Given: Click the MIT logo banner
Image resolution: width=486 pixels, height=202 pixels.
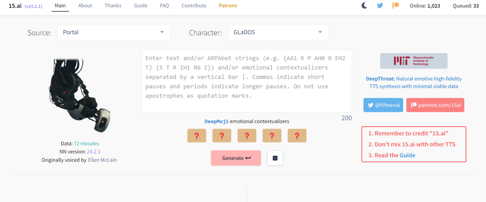Looking at the screenshot, I should [x=413, y=61].
